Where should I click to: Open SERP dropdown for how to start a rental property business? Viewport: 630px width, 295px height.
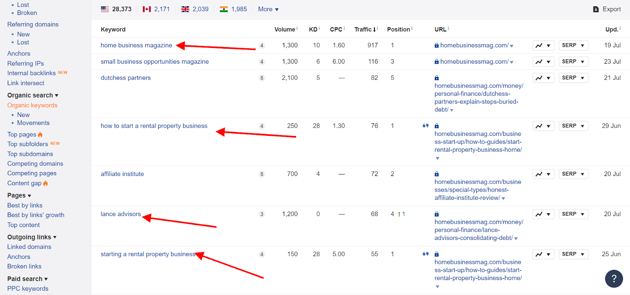[x=574, y=126]
